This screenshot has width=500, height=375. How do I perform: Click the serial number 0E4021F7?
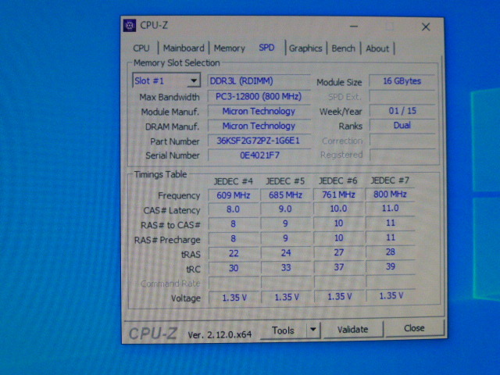[259, 155]
